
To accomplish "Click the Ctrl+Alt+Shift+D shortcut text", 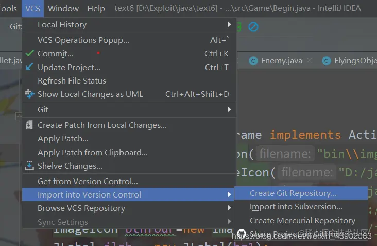I will pyautogui.click(x=197, y=94).
